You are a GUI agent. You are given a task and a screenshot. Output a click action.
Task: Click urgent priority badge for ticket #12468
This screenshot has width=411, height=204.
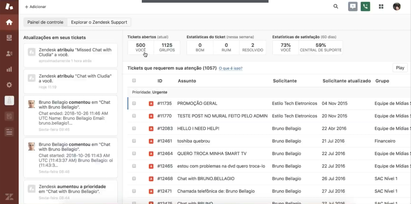click(151, 179)
